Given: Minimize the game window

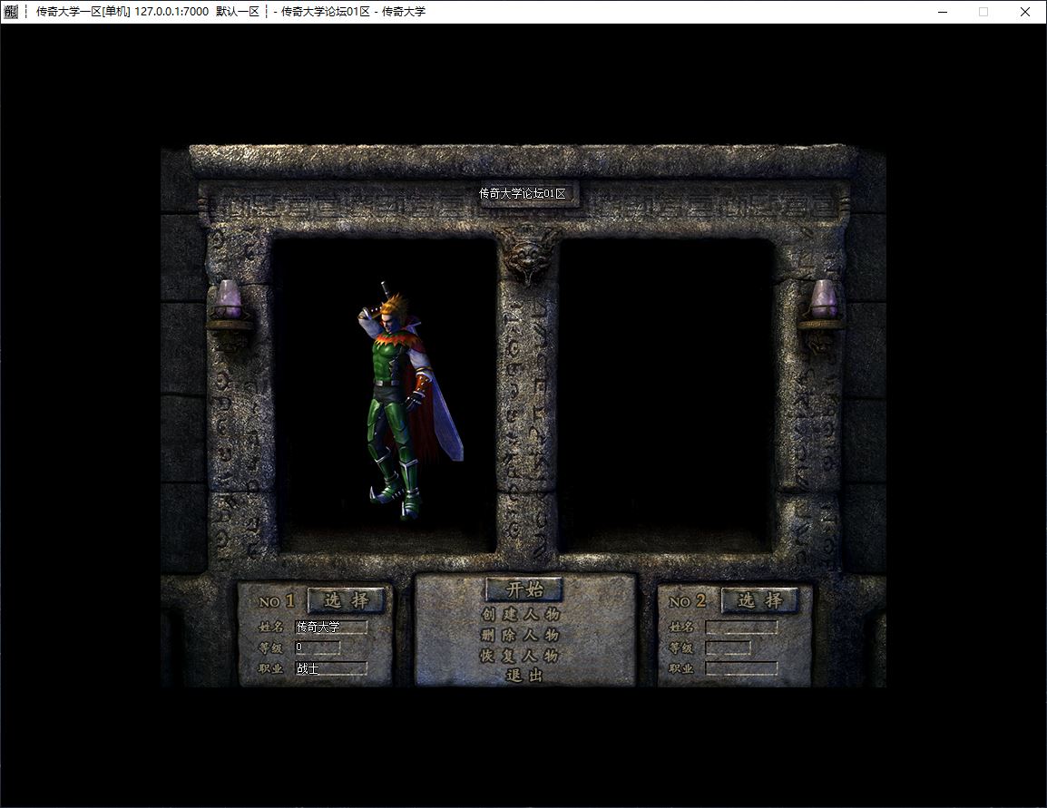Looking at the screenshot, I should 943,12.
